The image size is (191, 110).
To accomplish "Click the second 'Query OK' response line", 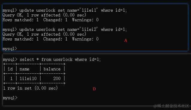I will point(44,34).
